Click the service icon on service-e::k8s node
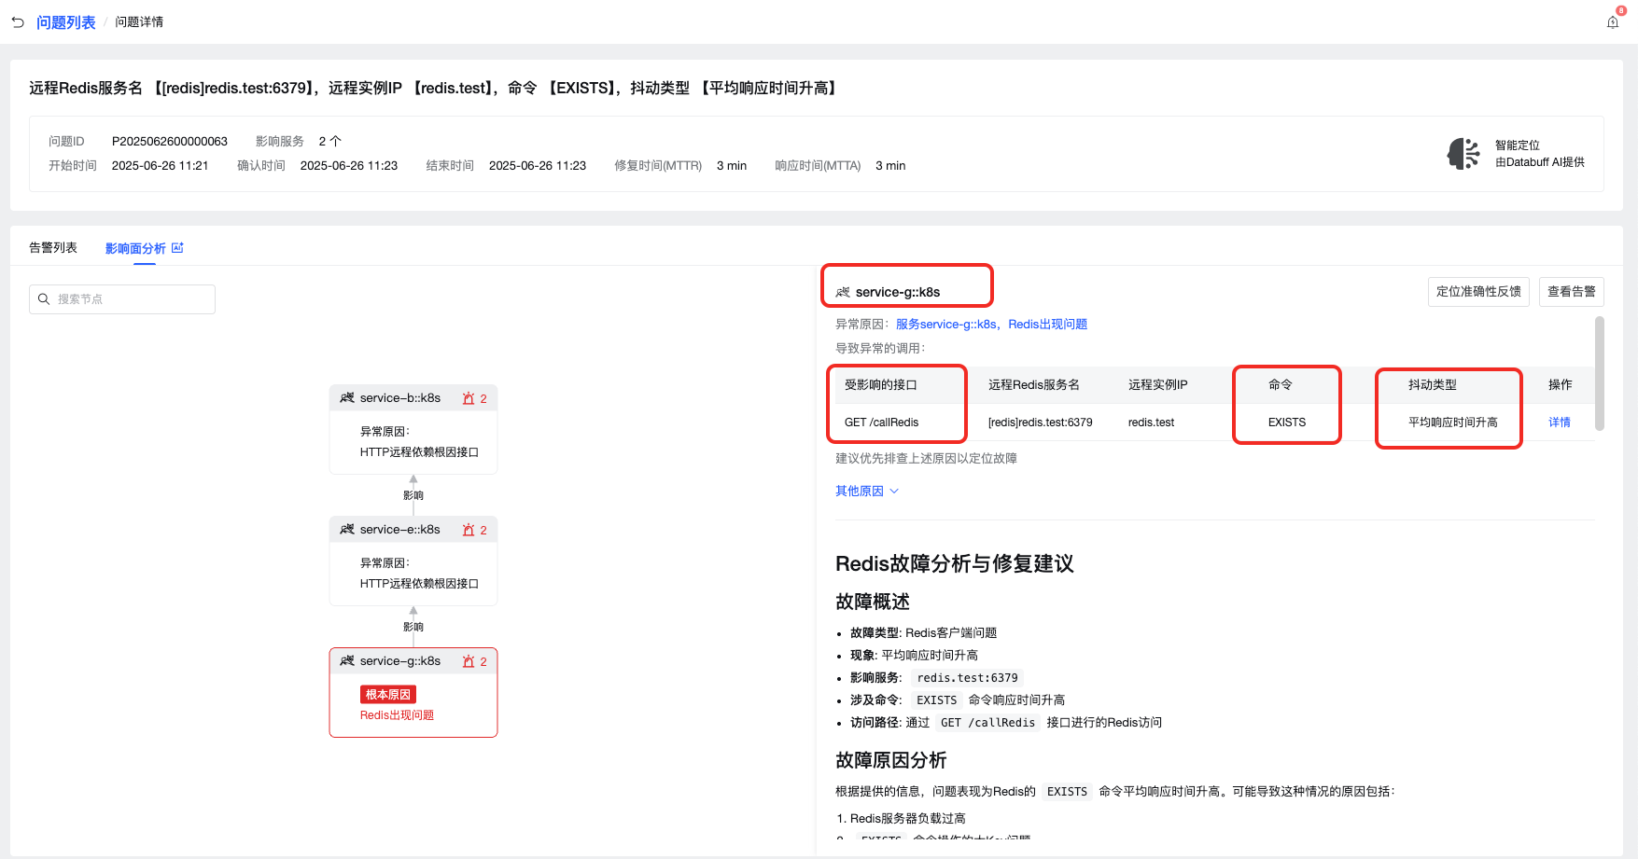Viewport: 1638px width, 859px height. pos(347,530)
